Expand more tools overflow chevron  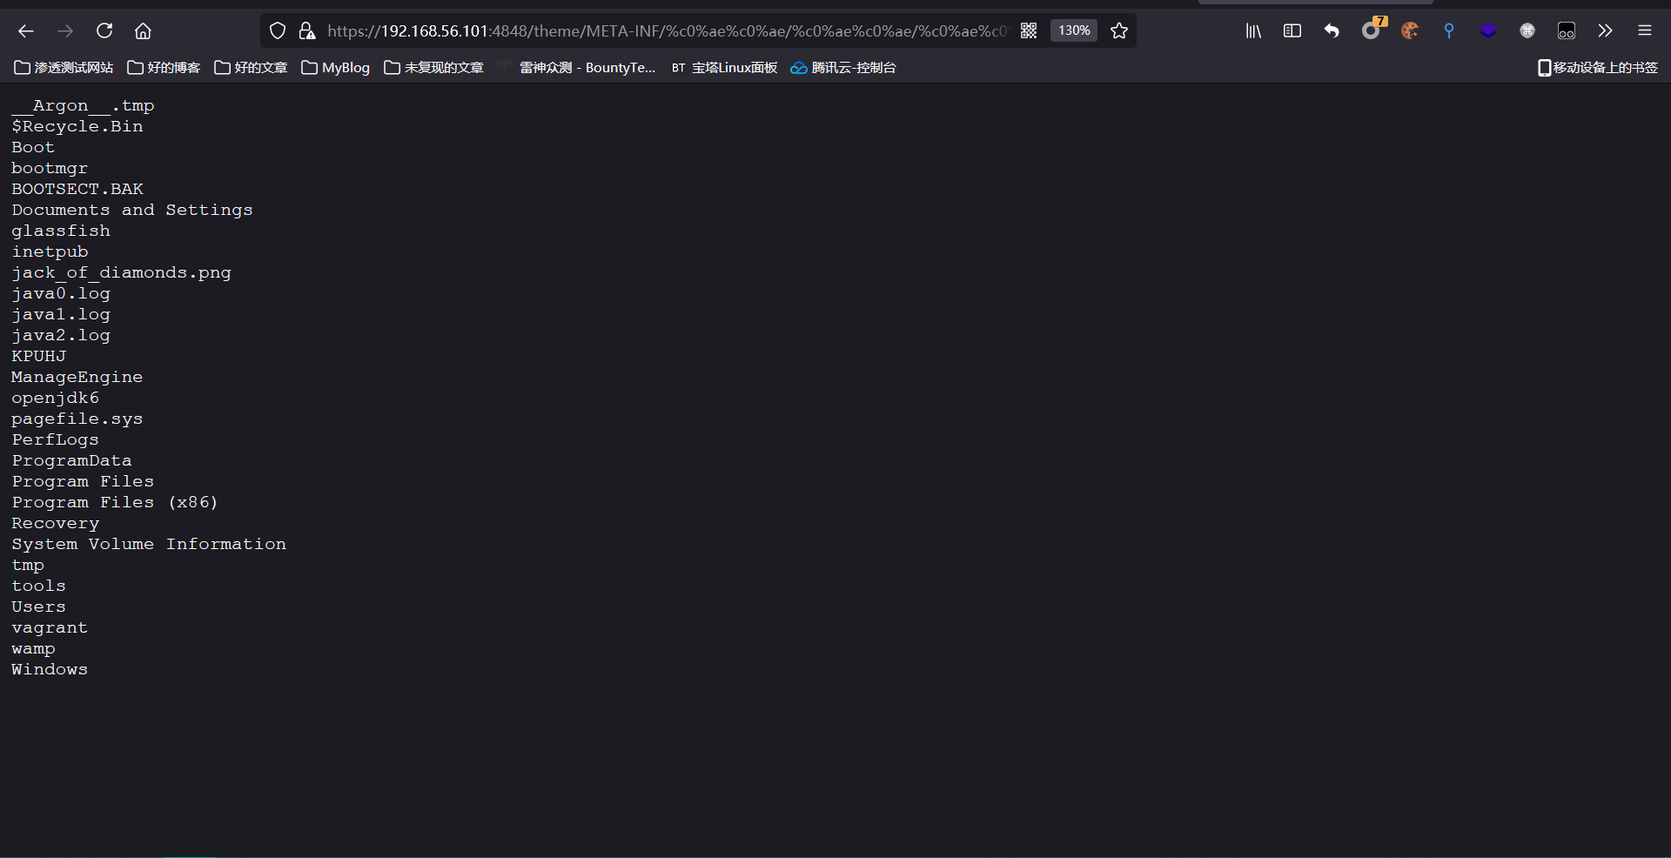1606,31
